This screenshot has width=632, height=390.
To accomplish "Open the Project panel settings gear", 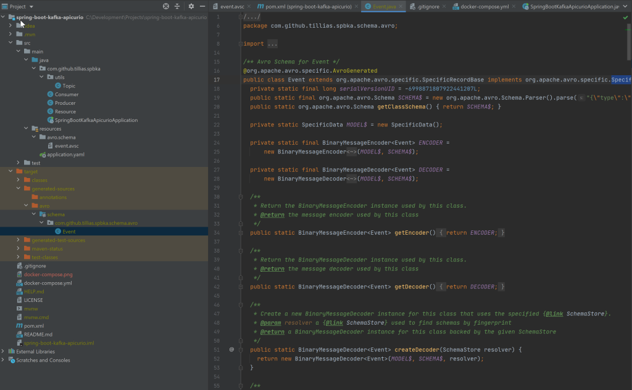I will pos(191,6).
